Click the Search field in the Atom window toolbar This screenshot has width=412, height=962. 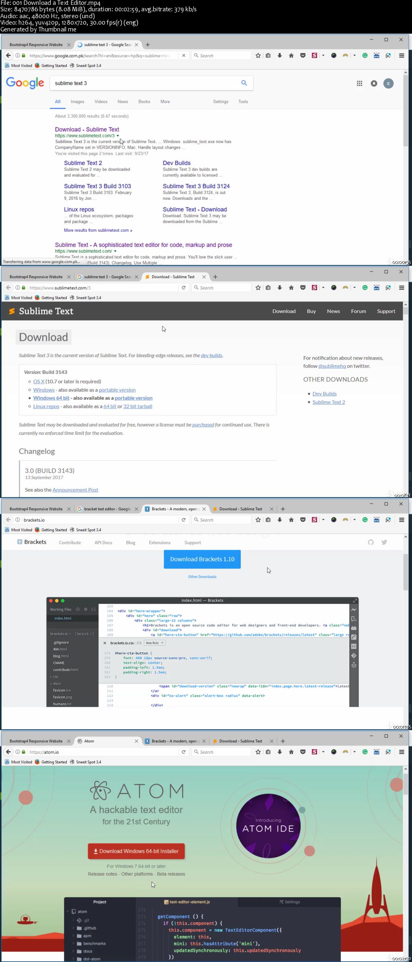click(221, 752)
